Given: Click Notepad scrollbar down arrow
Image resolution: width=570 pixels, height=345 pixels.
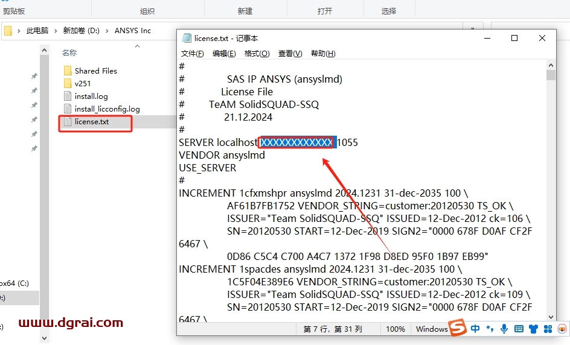Looking at the screenshot, I should pos(551,317).
